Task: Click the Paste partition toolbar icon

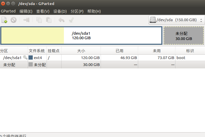Action: 49,20
